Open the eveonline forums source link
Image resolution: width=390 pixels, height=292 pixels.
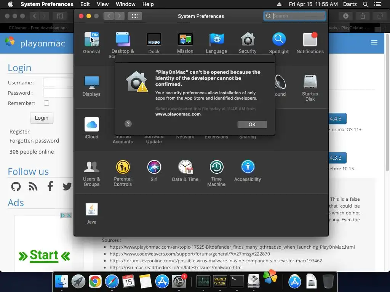coord(216,261)
